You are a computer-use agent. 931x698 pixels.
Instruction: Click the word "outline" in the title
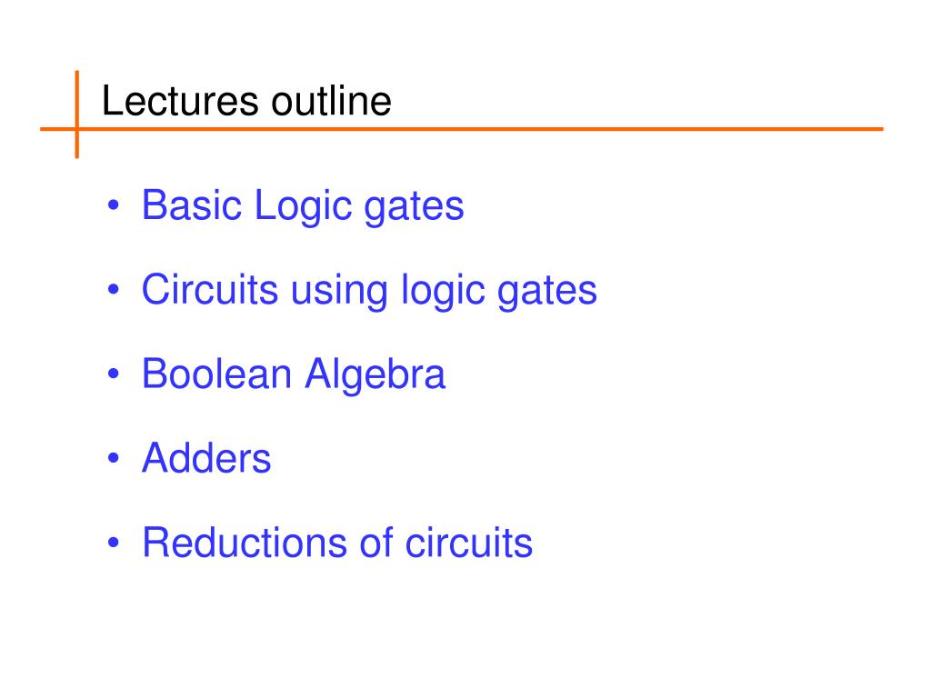point(331,100)
